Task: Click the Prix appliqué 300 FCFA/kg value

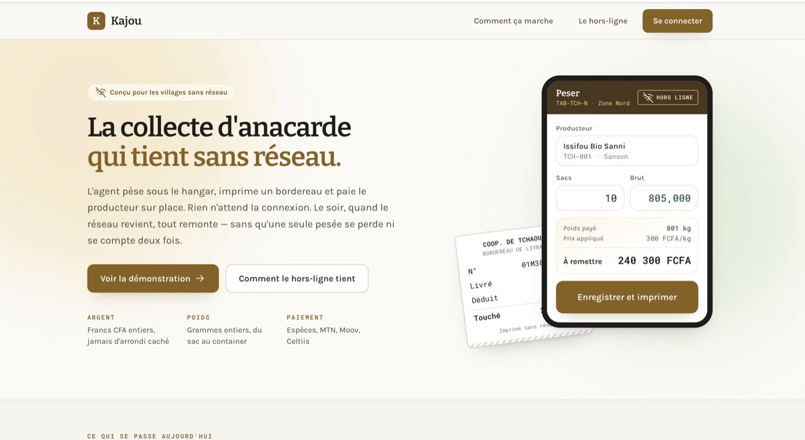Action: click(x=668, y=238)
